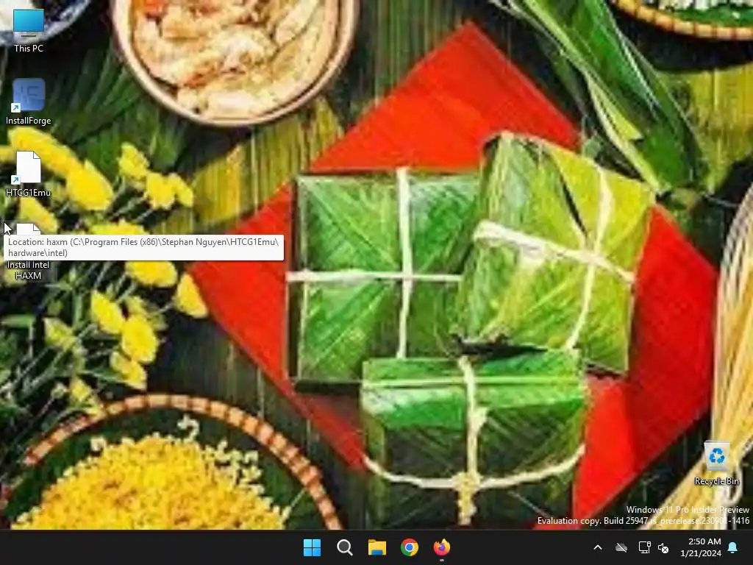Select the Recycle Bin icon

(716, 463)
